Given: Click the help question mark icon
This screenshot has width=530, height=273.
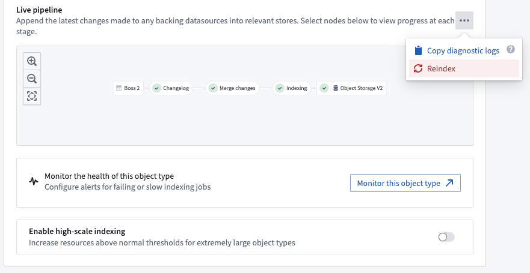Looking at the screenshot, I should pyautogui.click(x=511, y=50).
